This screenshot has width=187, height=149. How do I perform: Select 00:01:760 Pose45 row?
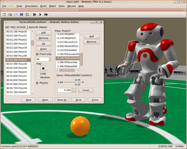pyautogui.click(x=18, y=92)
